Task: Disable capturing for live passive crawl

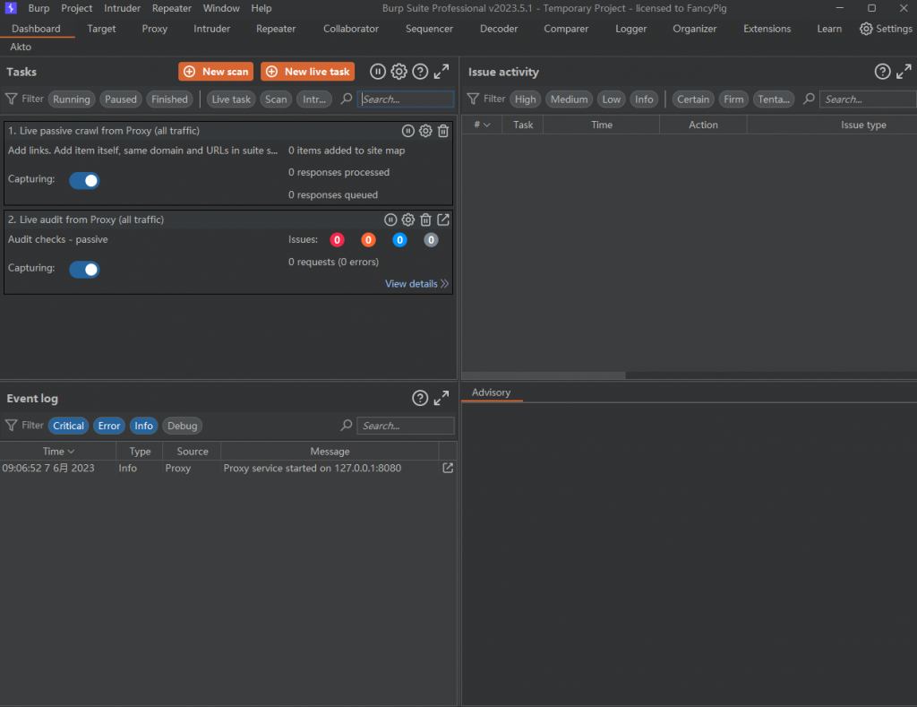Action: click(84, 181)
